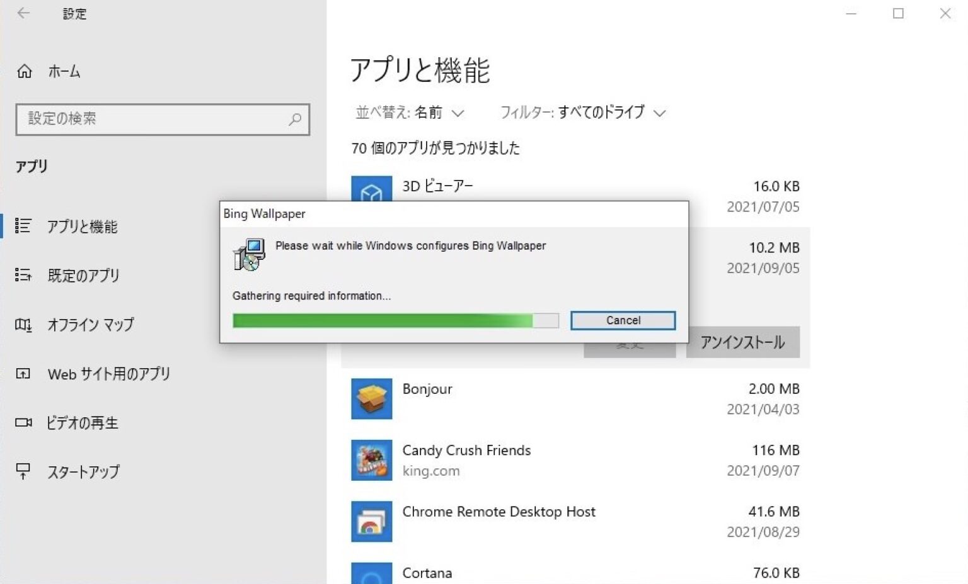Image resolution: width=968 pixels, height=584 pixels.
Task: Click the ホーム home icon
Action: [25, 71]
